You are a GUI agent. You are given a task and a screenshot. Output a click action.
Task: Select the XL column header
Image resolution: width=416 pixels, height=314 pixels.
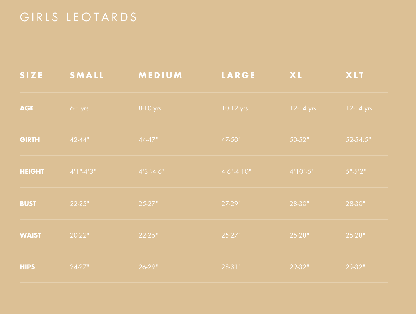[x=296, y=75]
